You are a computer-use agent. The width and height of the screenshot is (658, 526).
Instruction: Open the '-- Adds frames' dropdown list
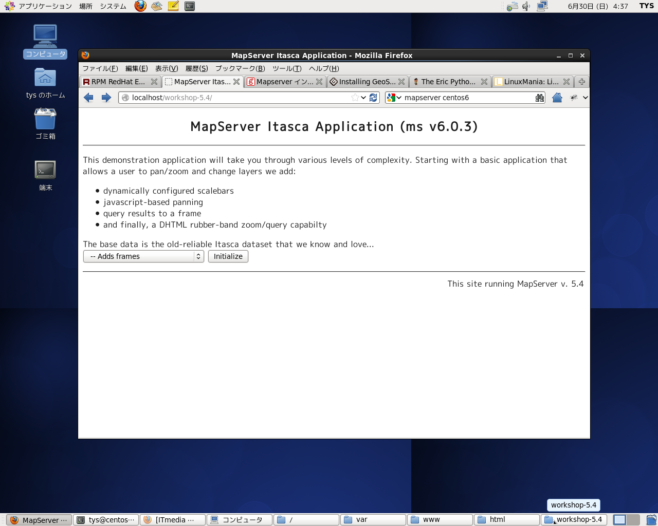pyautogui.click(x=143, y=256)
